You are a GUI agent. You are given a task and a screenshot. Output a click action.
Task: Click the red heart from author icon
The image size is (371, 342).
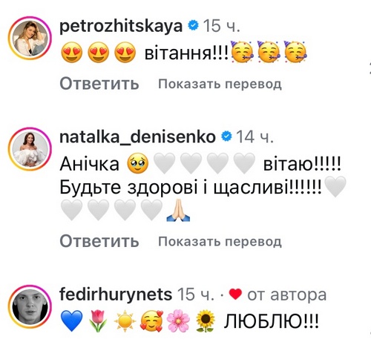pyautogui.click(x=235, y=295)
